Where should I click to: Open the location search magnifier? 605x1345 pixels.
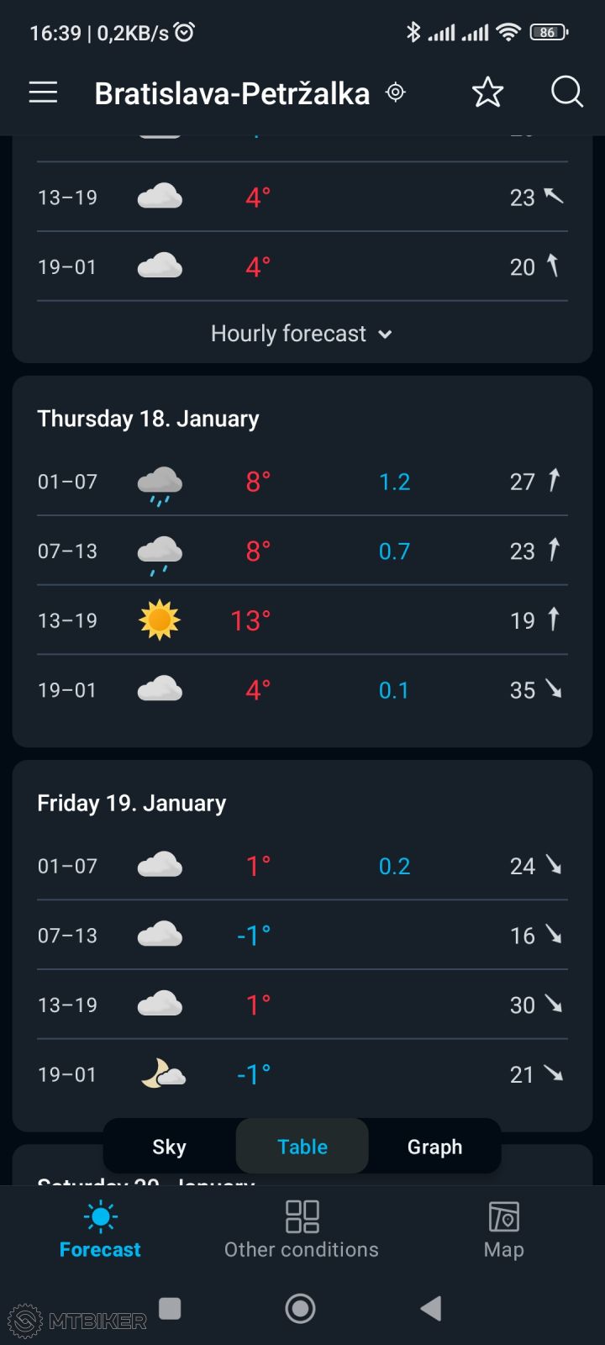pyautogui.click(x=566, y=92)
